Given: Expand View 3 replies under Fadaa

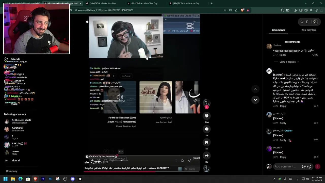Looking at the screenshot, I should click(x=289, y=62).
